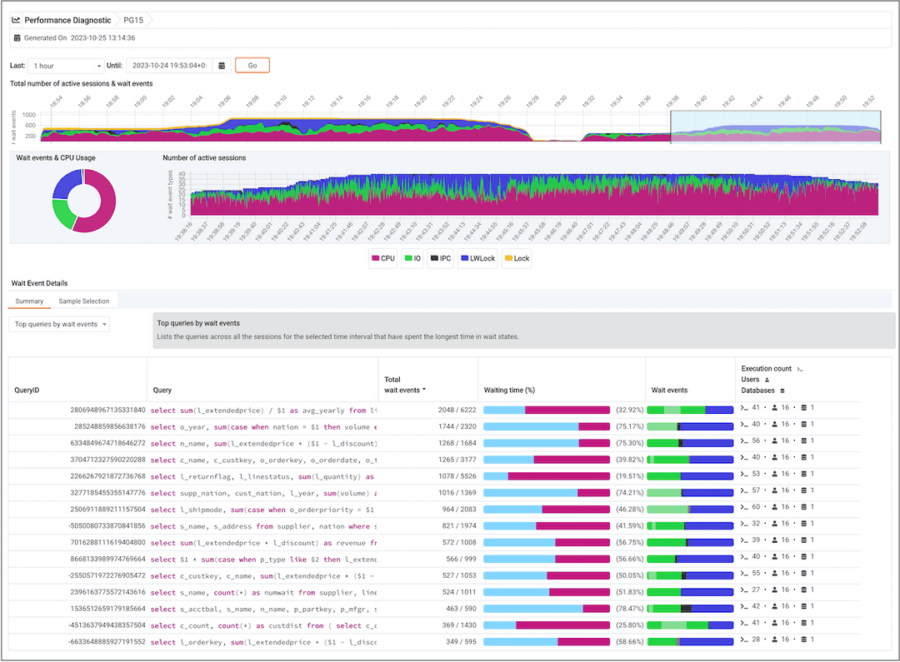
Task: Click the Performance Diagnostic chart icon
Action: (15, 20)
